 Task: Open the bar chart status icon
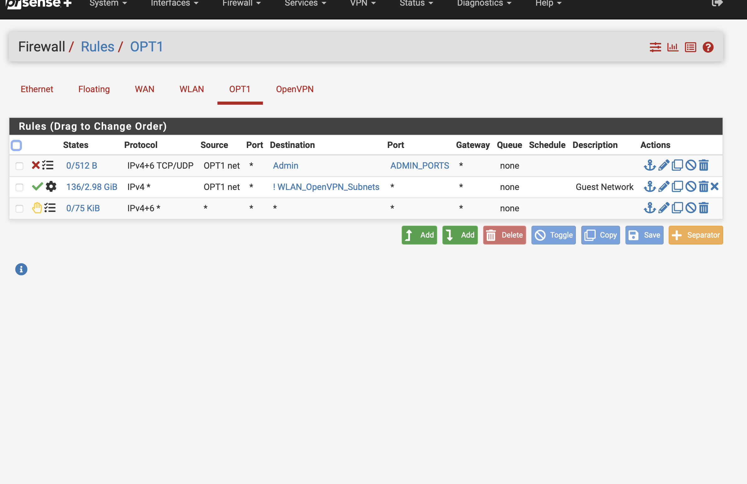pyautogui.click(x=673, y=47)
